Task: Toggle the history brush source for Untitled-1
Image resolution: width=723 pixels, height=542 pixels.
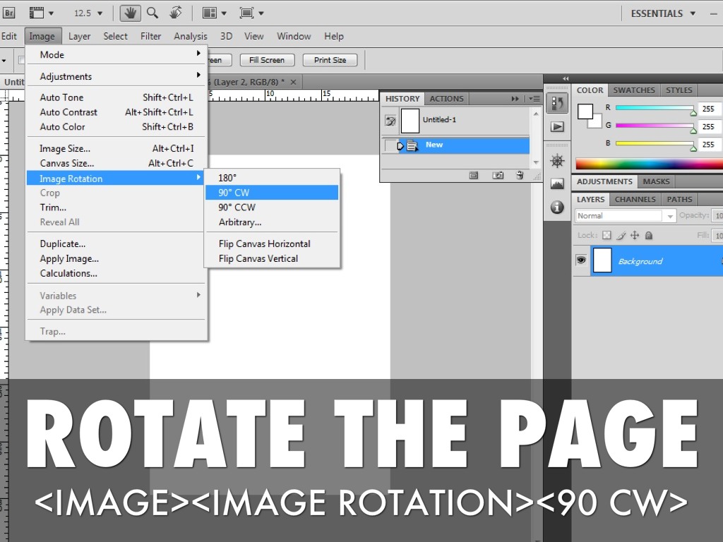Action: pyautogui.click(x=390, y=121)
